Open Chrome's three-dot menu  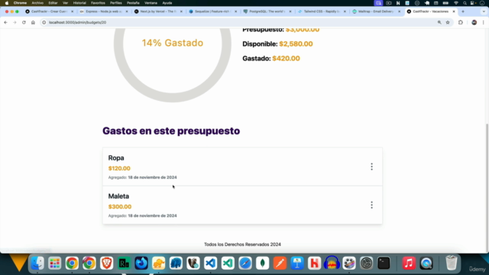[x=483, y=22]
